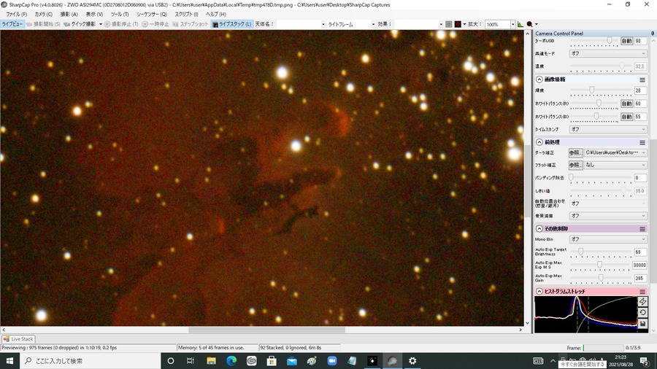The image size is (657, 369).
Task: Launch Microsoft Edge from the taskbar
Action: click(x=231, y=361)
